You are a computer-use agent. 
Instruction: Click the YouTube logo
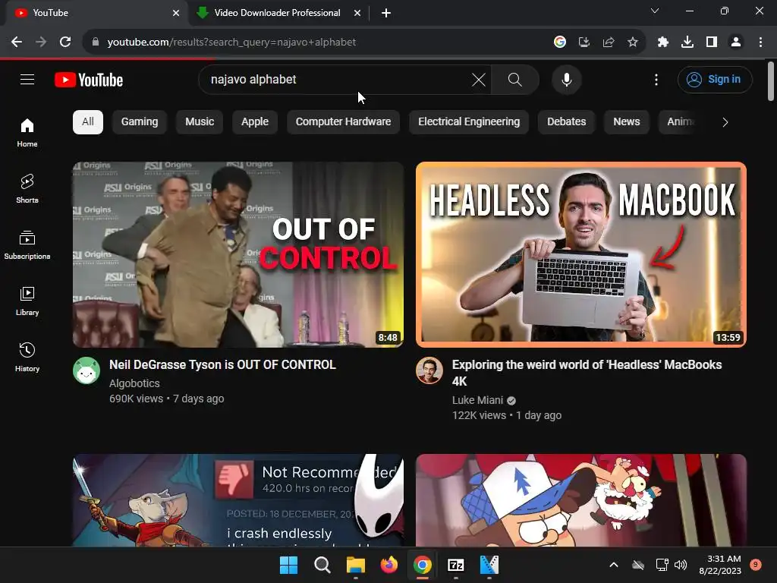[89, 80]
